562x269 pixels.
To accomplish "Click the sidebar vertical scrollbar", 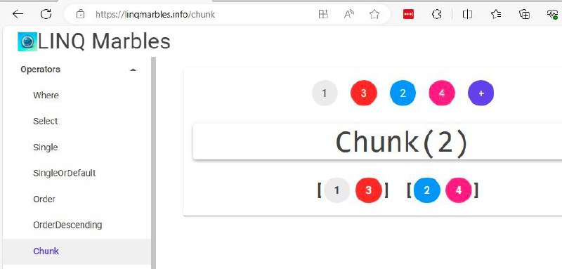I will pos(153,163).
